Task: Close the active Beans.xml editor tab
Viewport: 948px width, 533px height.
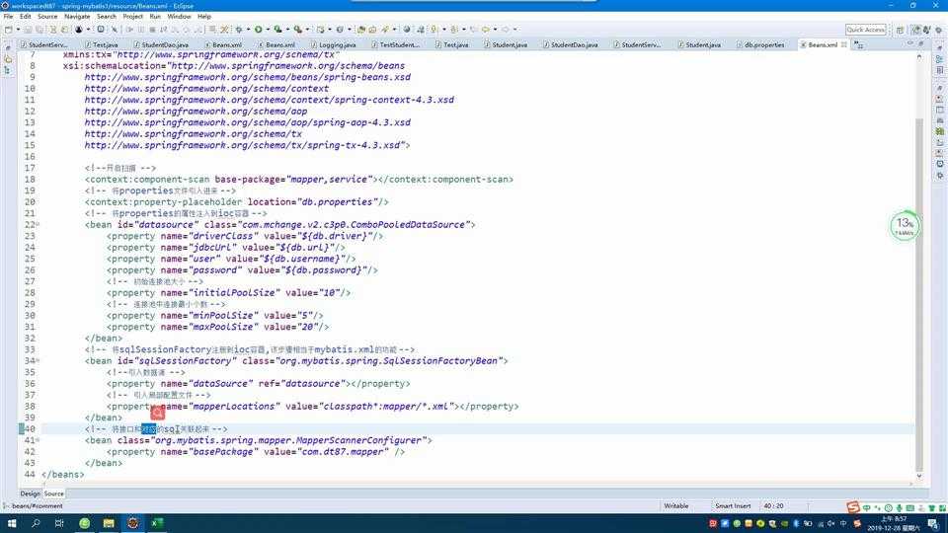Action: coord(844,44)
